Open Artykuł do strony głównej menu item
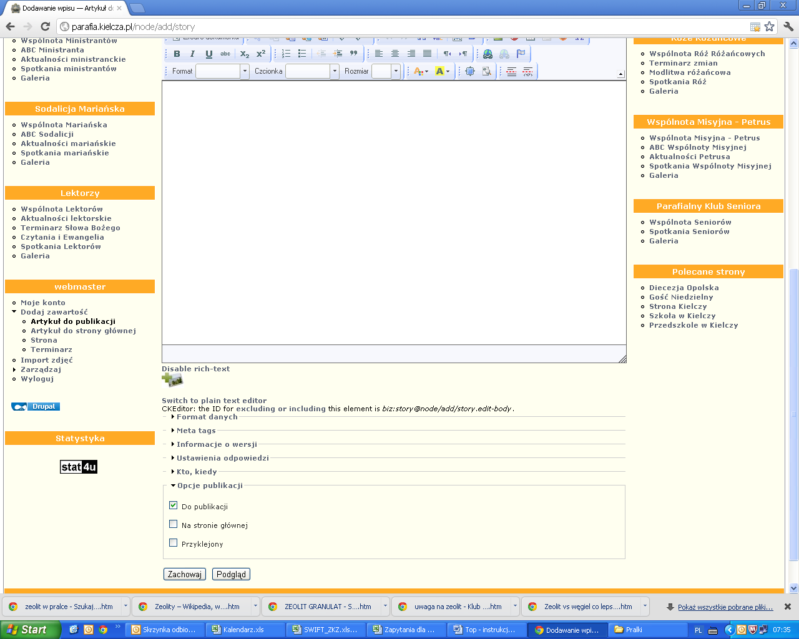Image resolution: width=799 pixels, height=639 pixels. 84,331
